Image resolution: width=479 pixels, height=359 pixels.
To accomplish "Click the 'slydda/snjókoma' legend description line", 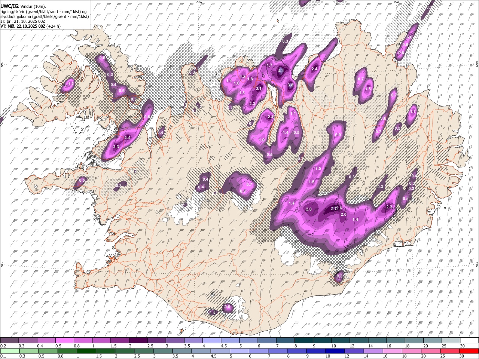I will coord(45,16).
